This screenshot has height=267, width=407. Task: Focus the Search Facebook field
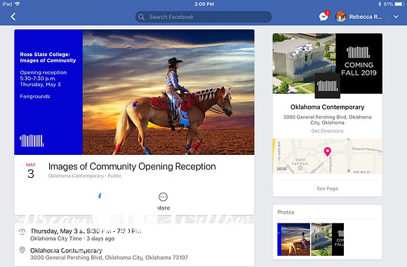tap(203, 17)
